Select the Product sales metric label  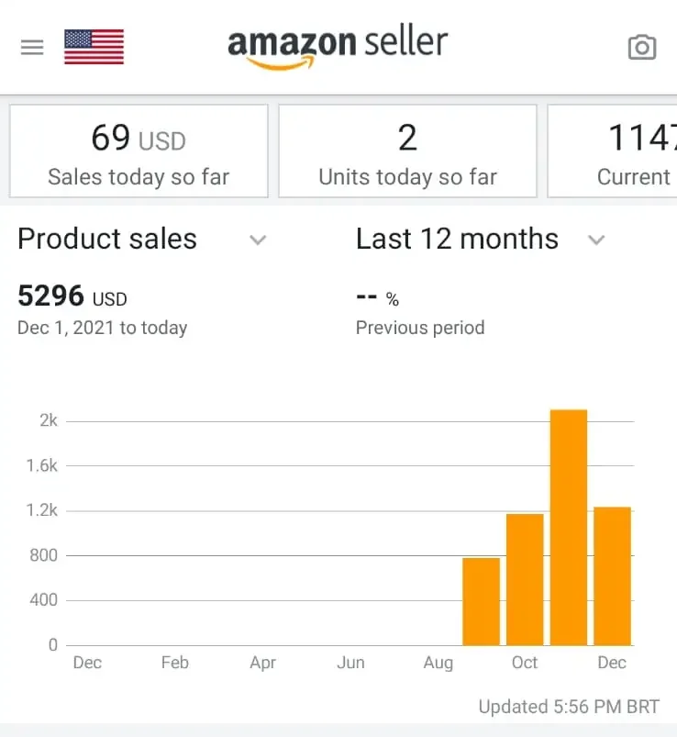pos(107,240)
